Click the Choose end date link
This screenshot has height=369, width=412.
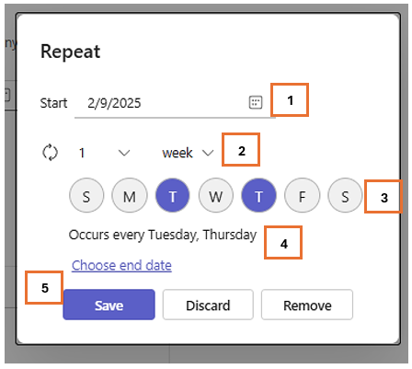(x=121, y=265)
